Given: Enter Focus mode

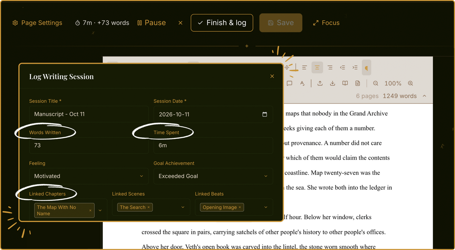Looking at the screenshot, I should [326, 23].
